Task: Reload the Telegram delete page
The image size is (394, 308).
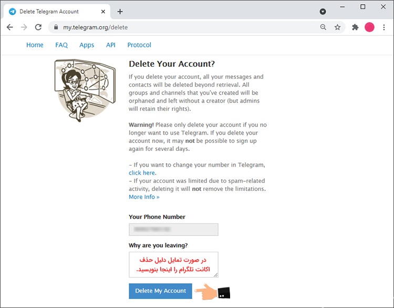Action: click(38, 27)
